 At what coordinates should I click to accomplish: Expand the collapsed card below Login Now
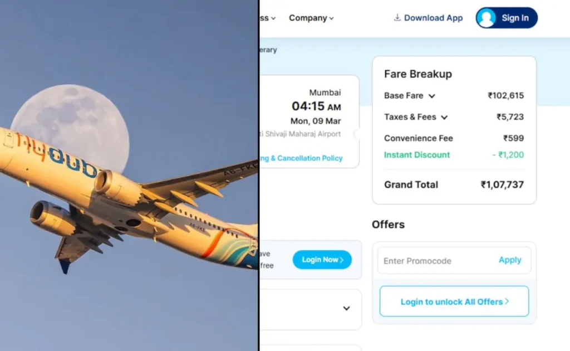(346, 308)
